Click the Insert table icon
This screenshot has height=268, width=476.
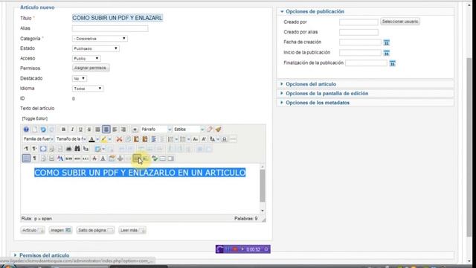point(97,149)
